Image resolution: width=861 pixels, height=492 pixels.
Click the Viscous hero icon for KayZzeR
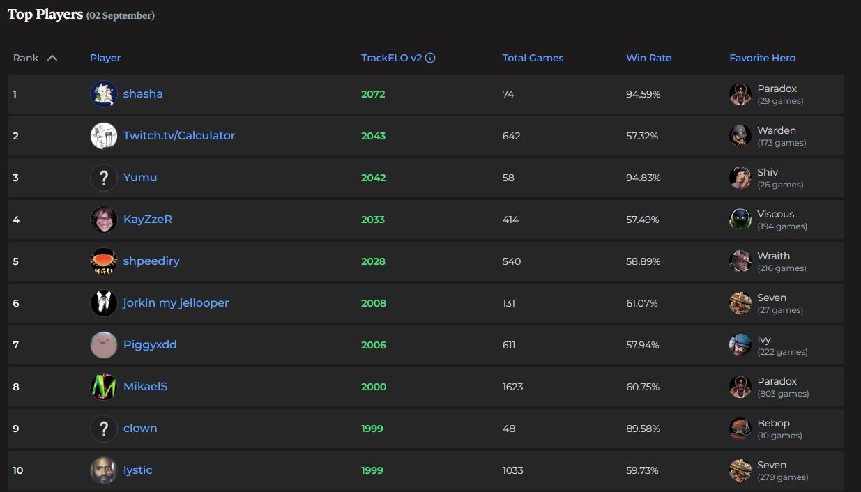point(740,219)
